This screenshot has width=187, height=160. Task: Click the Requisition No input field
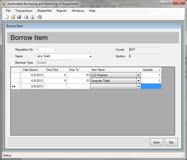[x=45, y=50]
